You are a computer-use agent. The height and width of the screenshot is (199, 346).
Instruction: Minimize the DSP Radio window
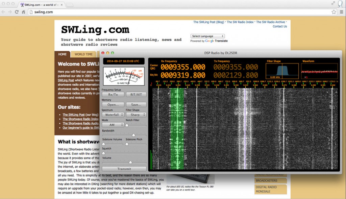pos(108,53)
